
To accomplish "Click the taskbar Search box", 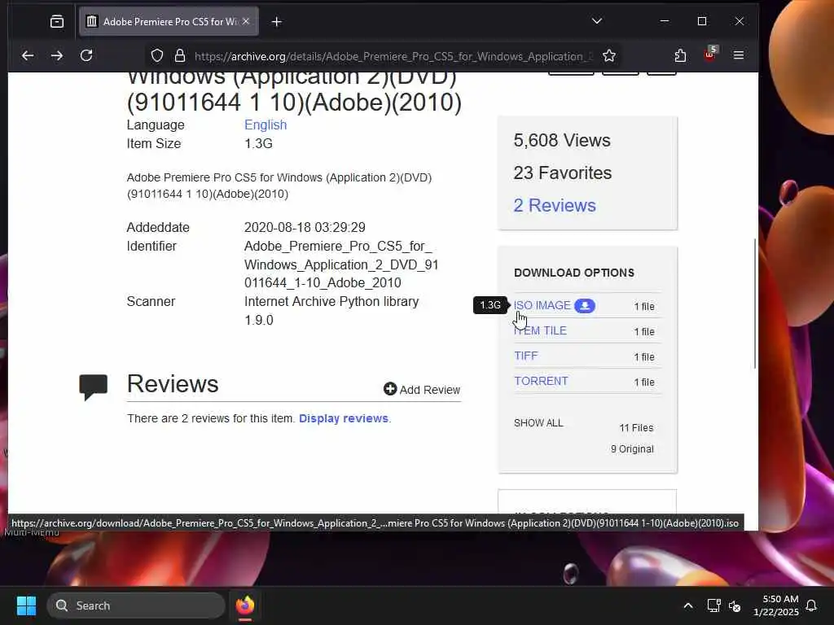I will coord(136,605).
